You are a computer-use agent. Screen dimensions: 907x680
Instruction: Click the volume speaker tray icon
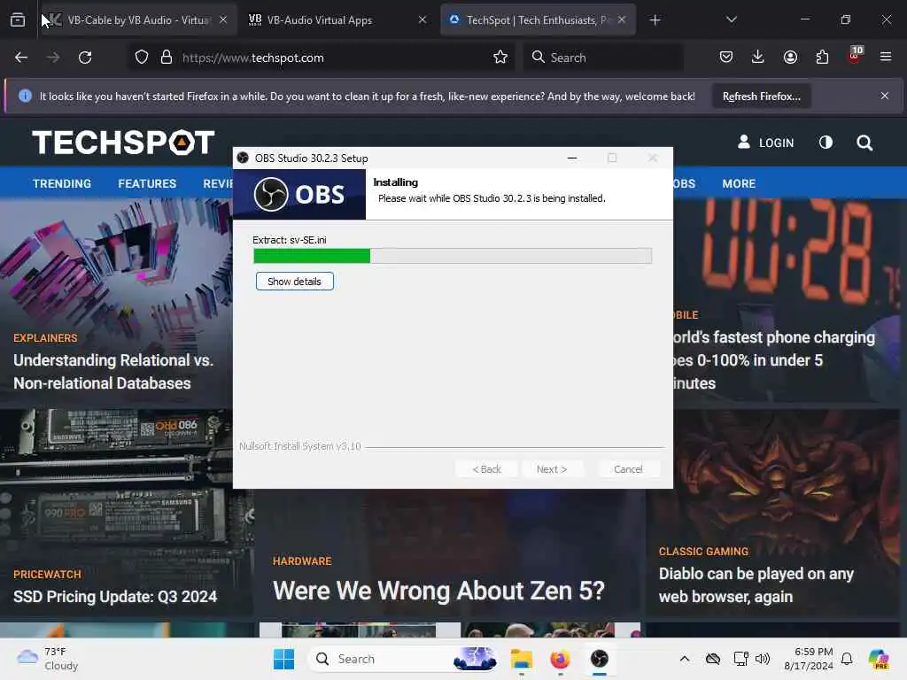pyautogui.click(x=763, y=659)
